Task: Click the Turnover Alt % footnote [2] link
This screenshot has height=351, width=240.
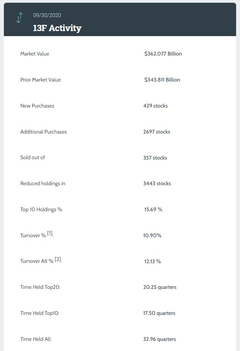Action: 58,259
